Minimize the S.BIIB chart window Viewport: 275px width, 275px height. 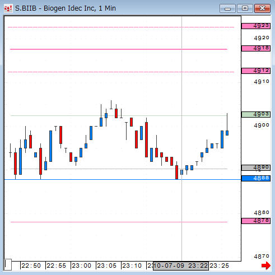click(227, 8)
